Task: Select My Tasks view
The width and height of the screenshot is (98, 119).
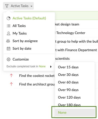Action: pyautogui.click(x=20, y=33)
